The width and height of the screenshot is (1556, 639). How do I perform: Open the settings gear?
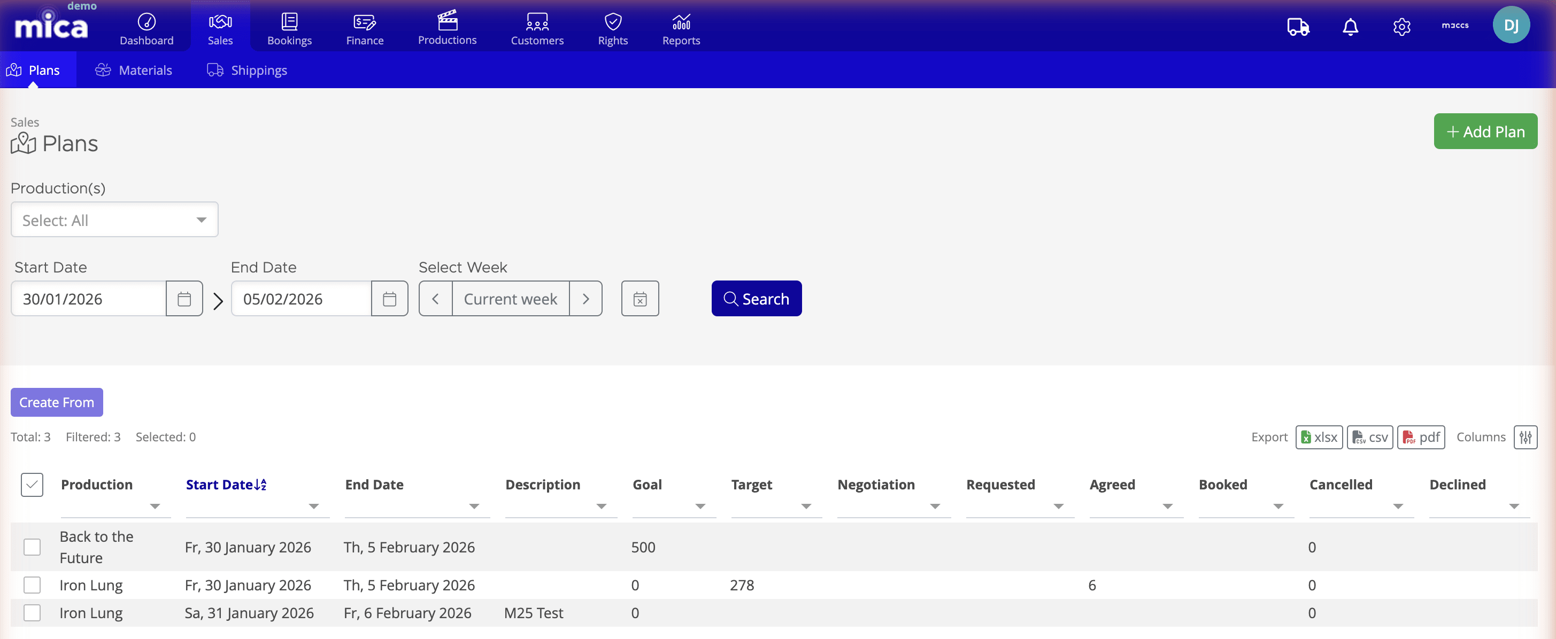pyautogui.click(x=1403, y=27)
